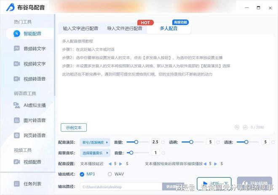Decrease 背景音乐继续播放 seconds with left arrow

tap(205, 164)
